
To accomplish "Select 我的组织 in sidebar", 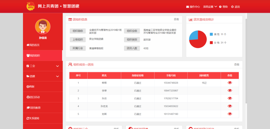I will [x=43, y=55].
